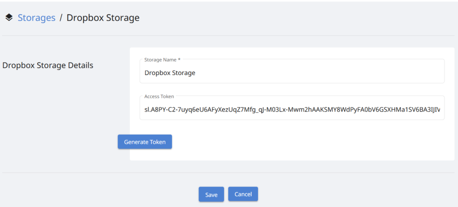458x207 pixels.
Task: Click the stacked layers icon beside Storages
Action: pos(9,18)
